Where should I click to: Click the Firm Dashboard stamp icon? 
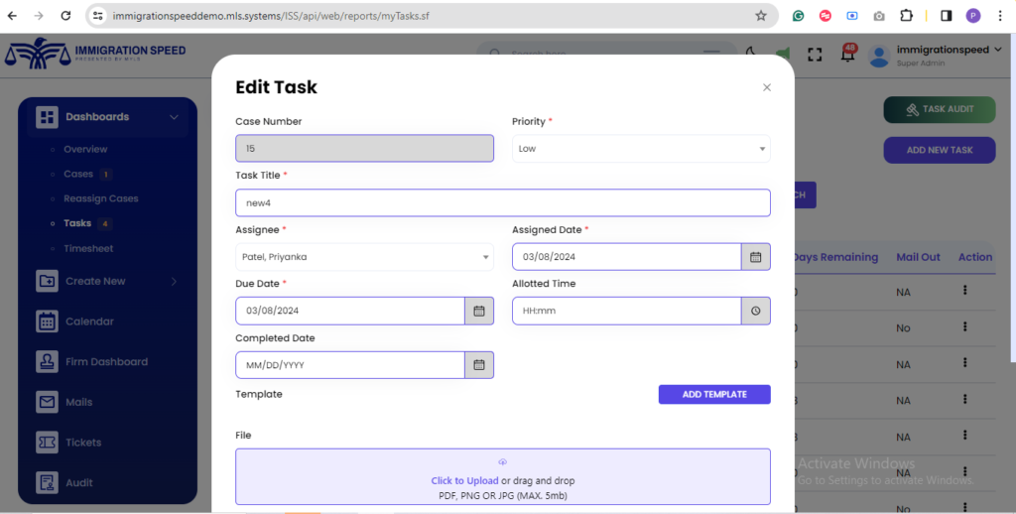pos(48,361)
